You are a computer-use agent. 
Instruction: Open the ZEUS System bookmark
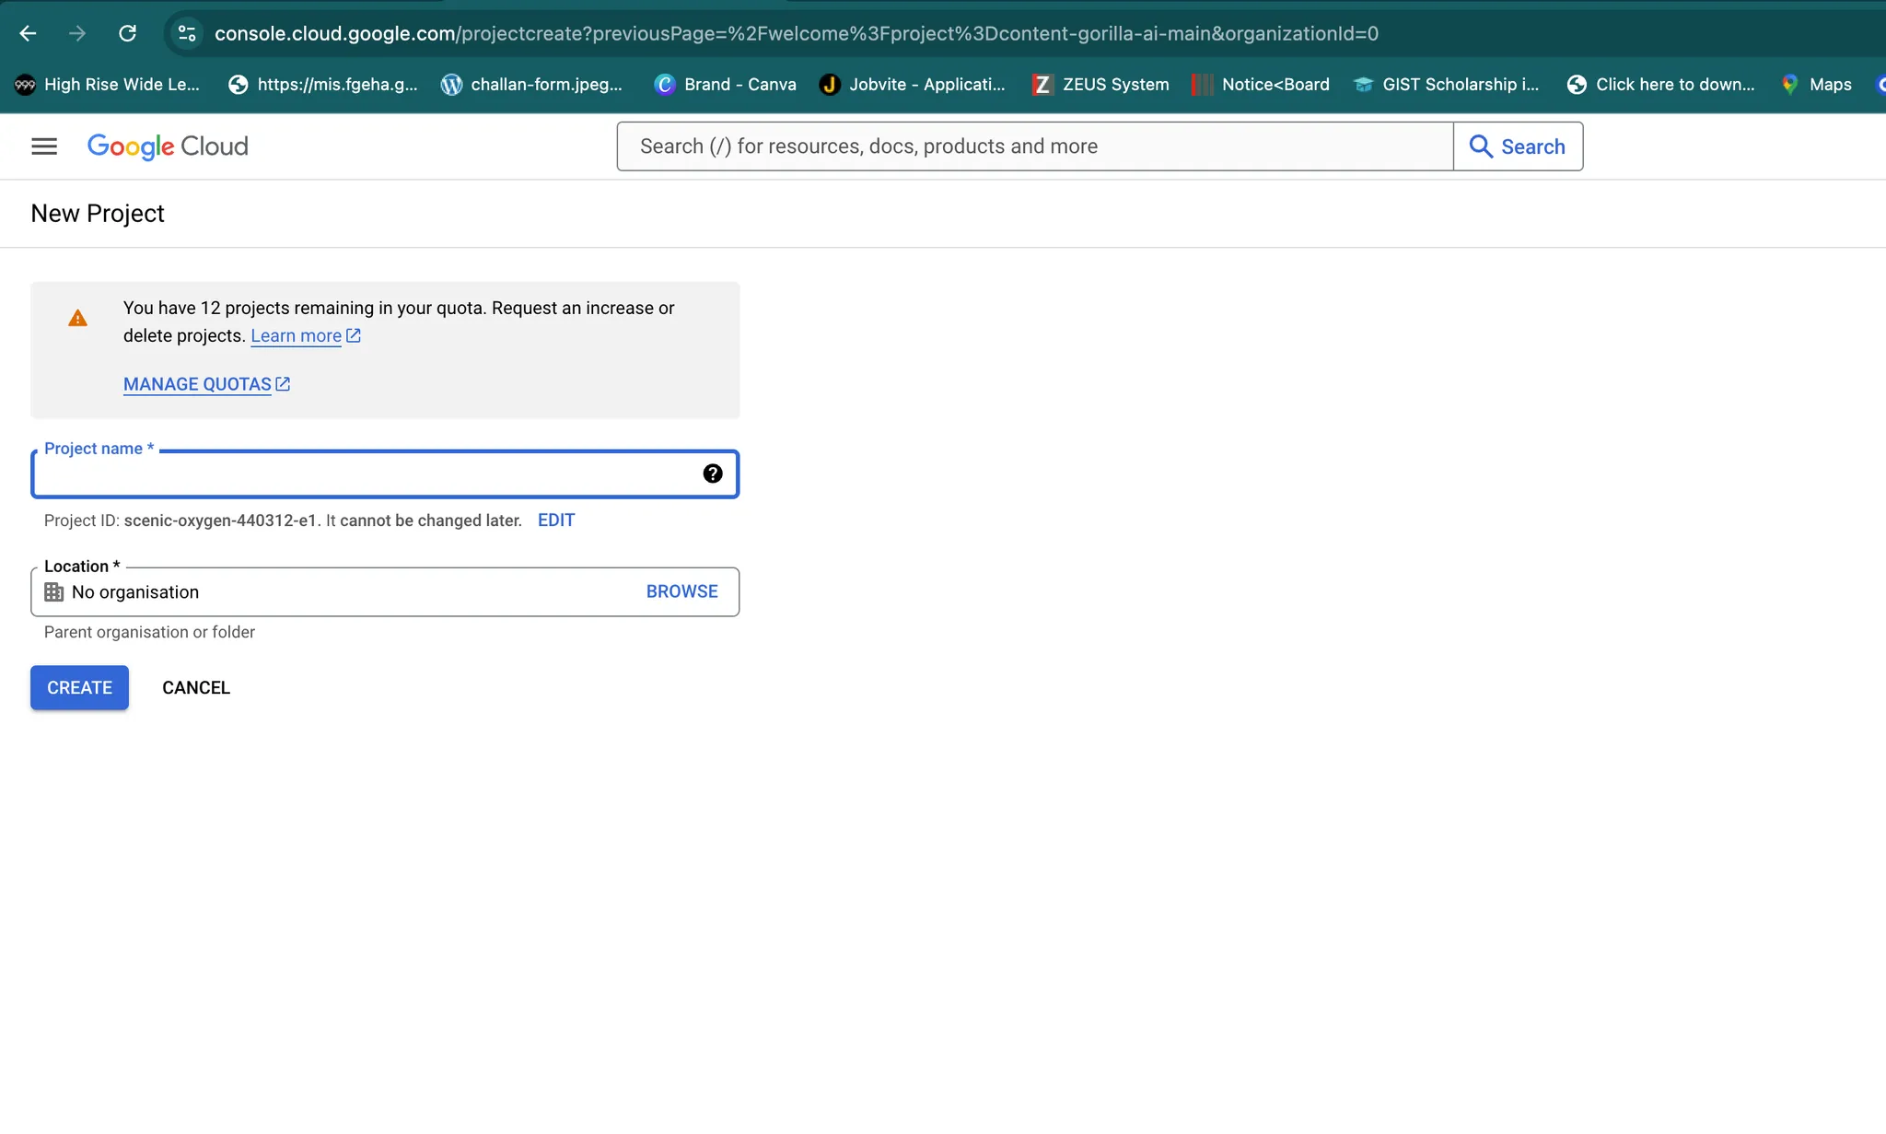[1100, 85]
